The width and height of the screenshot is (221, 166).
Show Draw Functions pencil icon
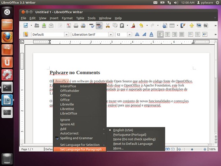pos(183,25)
